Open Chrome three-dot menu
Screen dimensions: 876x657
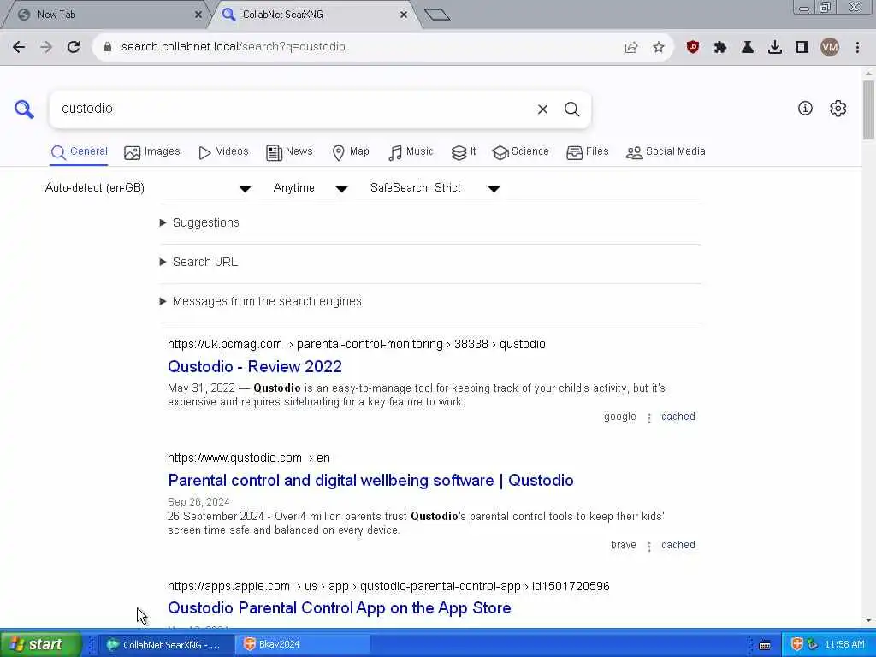(x=857, y=48)
